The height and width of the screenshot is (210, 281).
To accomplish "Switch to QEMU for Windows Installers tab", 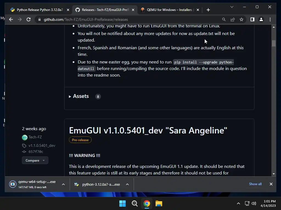I will 169,10.
